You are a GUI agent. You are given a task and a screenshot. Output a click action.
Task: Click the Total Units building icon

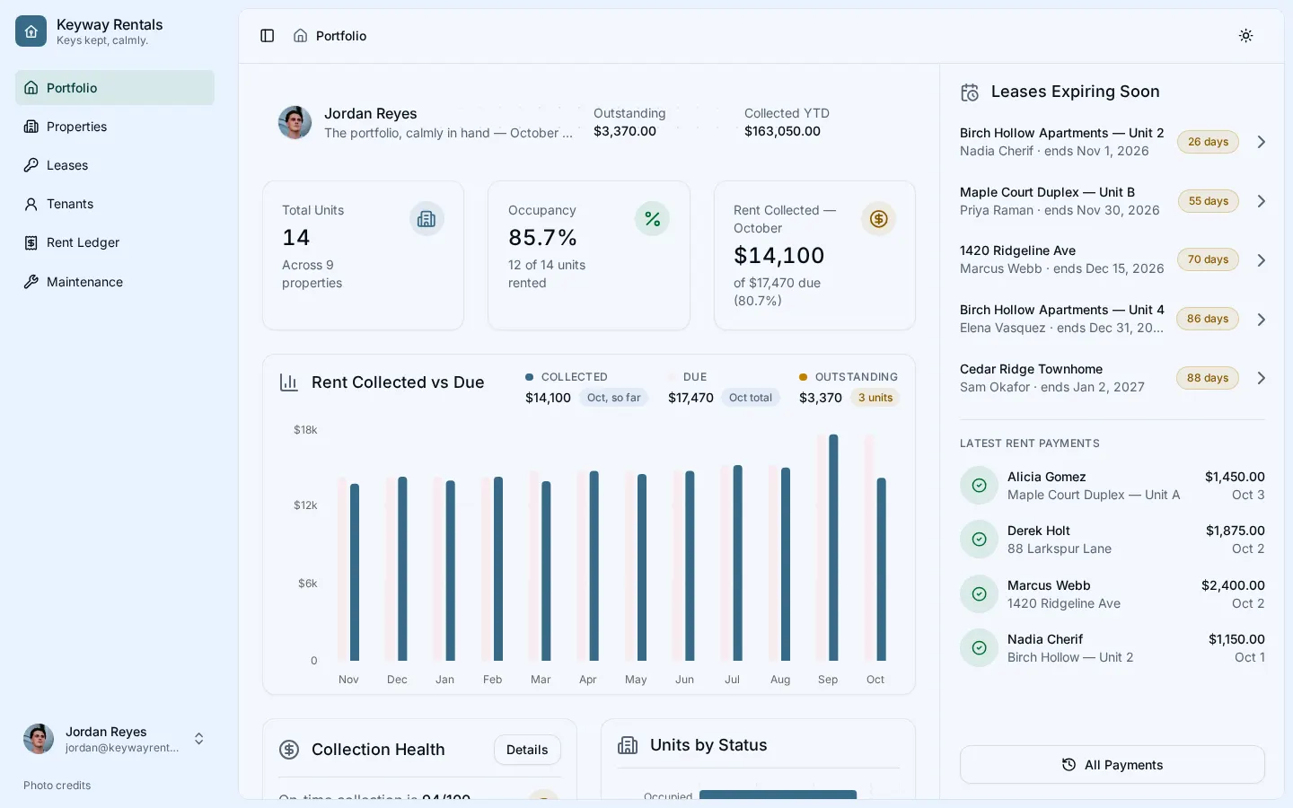427,219
